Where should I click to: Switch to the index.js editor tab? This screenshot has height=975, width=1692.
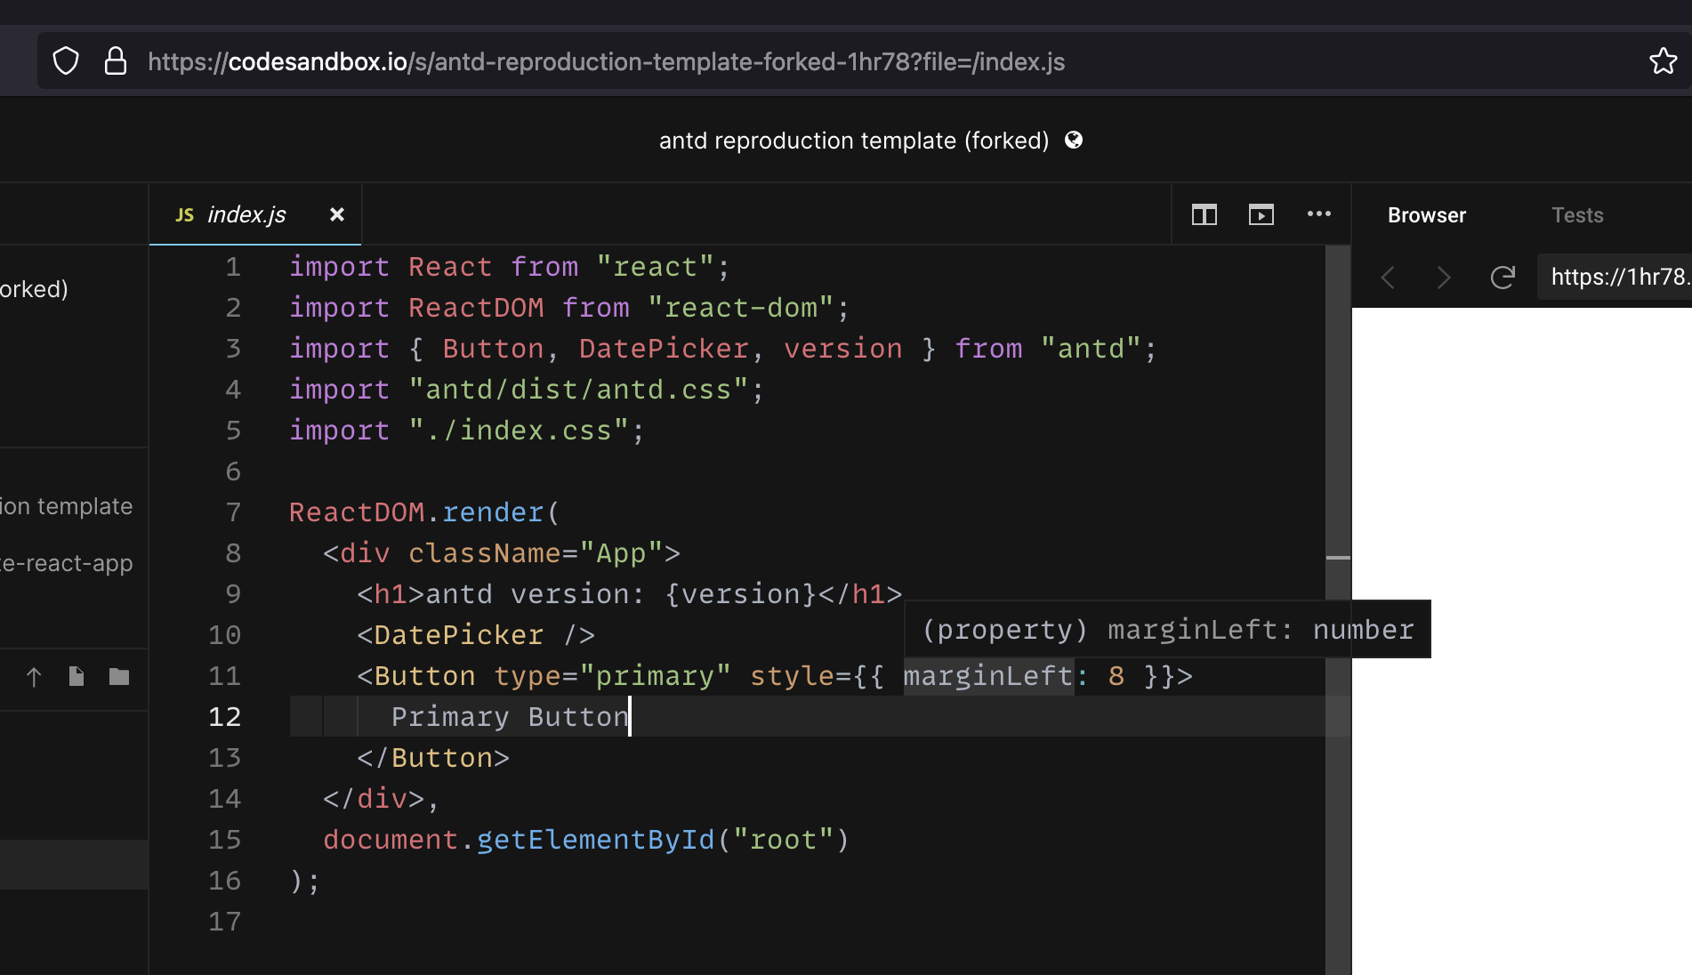tap(246, 214)
